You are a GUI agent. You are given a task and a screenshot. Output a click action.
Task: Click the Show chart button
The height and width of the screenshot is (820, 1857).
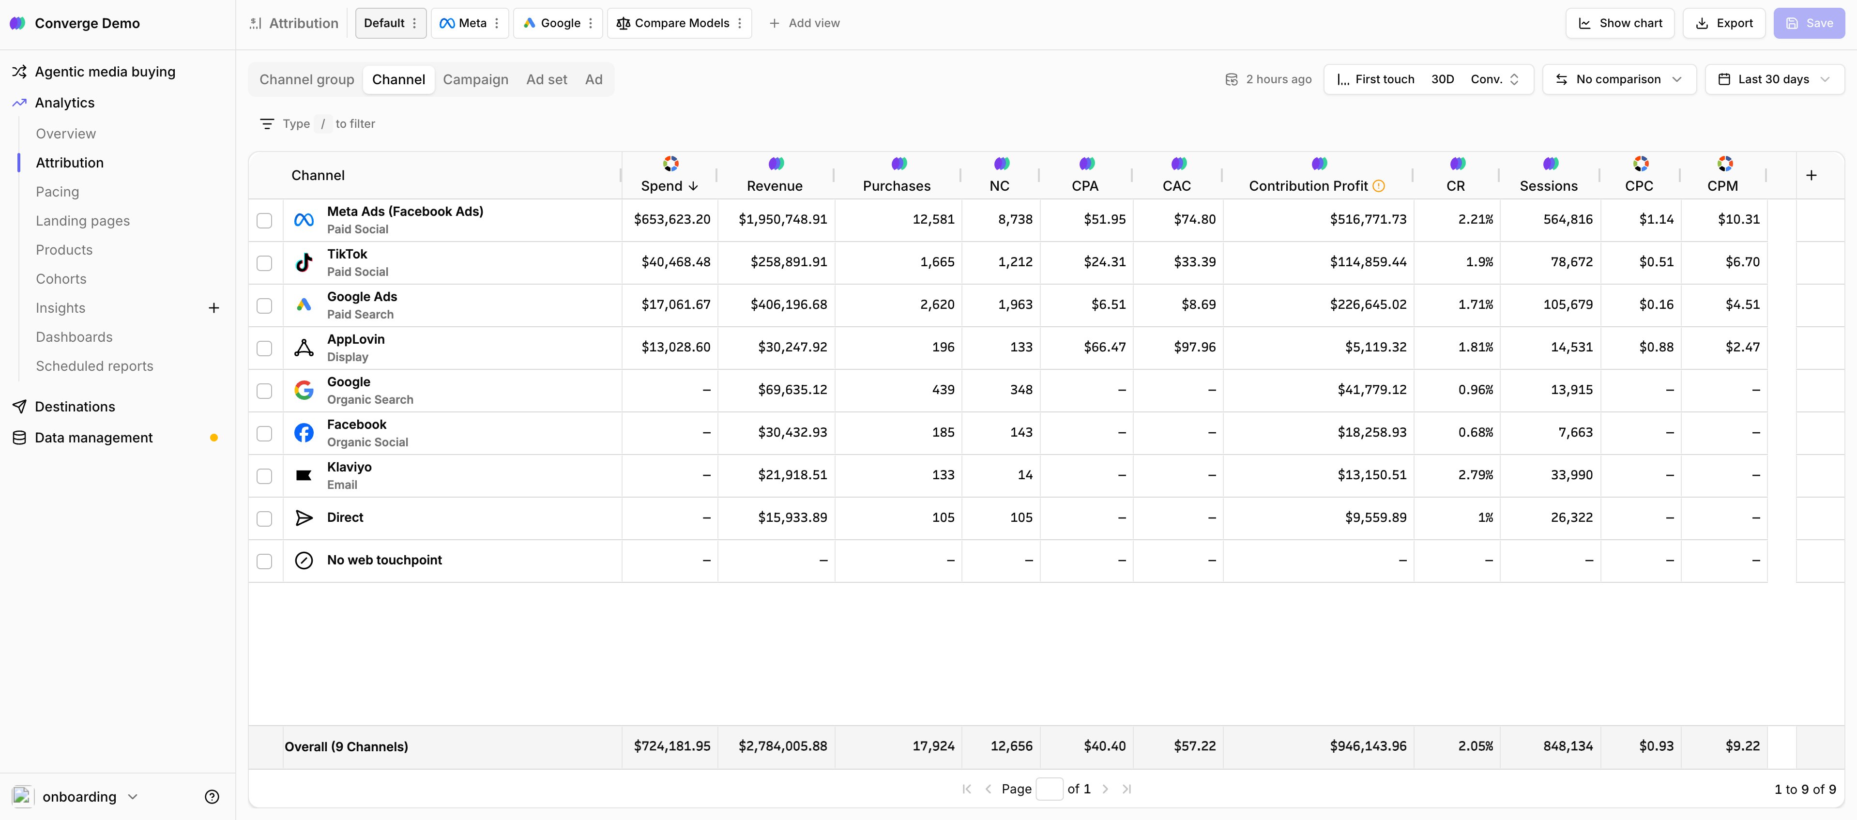1620,23
